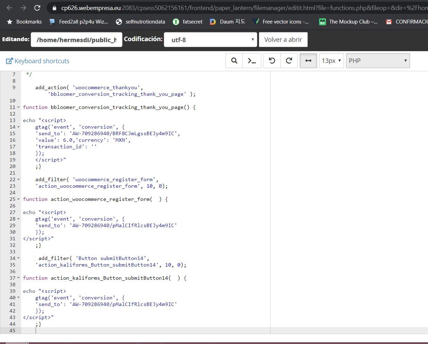The image size is (428, 344).
Task: Click the lock icon in address bar
Action: pyautogui.click(x=54, y=8)
